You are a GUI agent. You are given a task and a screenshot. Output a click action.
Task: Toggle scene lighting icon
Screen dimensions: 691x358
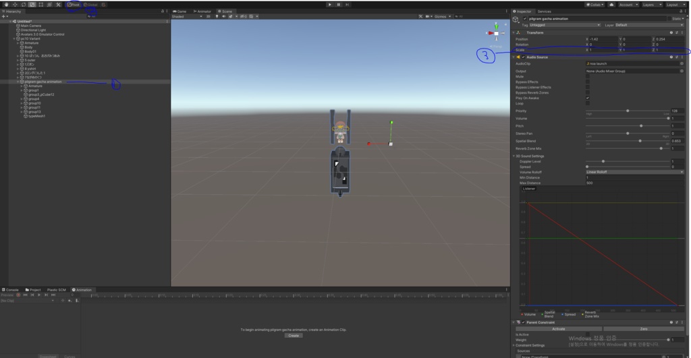[x=217, y=17]
